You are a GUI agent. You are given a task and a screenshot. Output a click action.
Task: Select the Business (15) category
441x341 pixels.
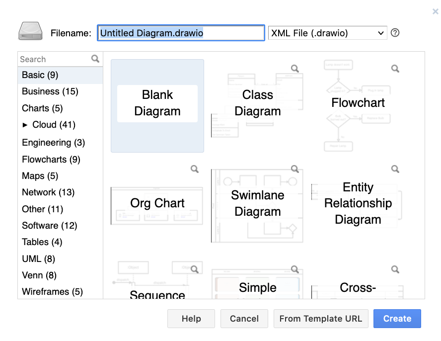coord(50,91)
